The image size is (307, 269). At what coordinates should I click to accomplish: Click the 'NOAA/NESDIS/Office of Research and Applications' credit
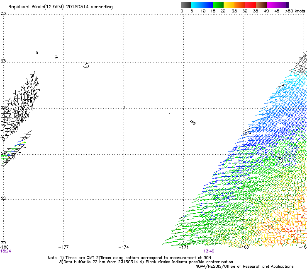pos(244,267)
